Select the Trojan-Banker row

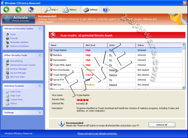click(x=115, y=50)
